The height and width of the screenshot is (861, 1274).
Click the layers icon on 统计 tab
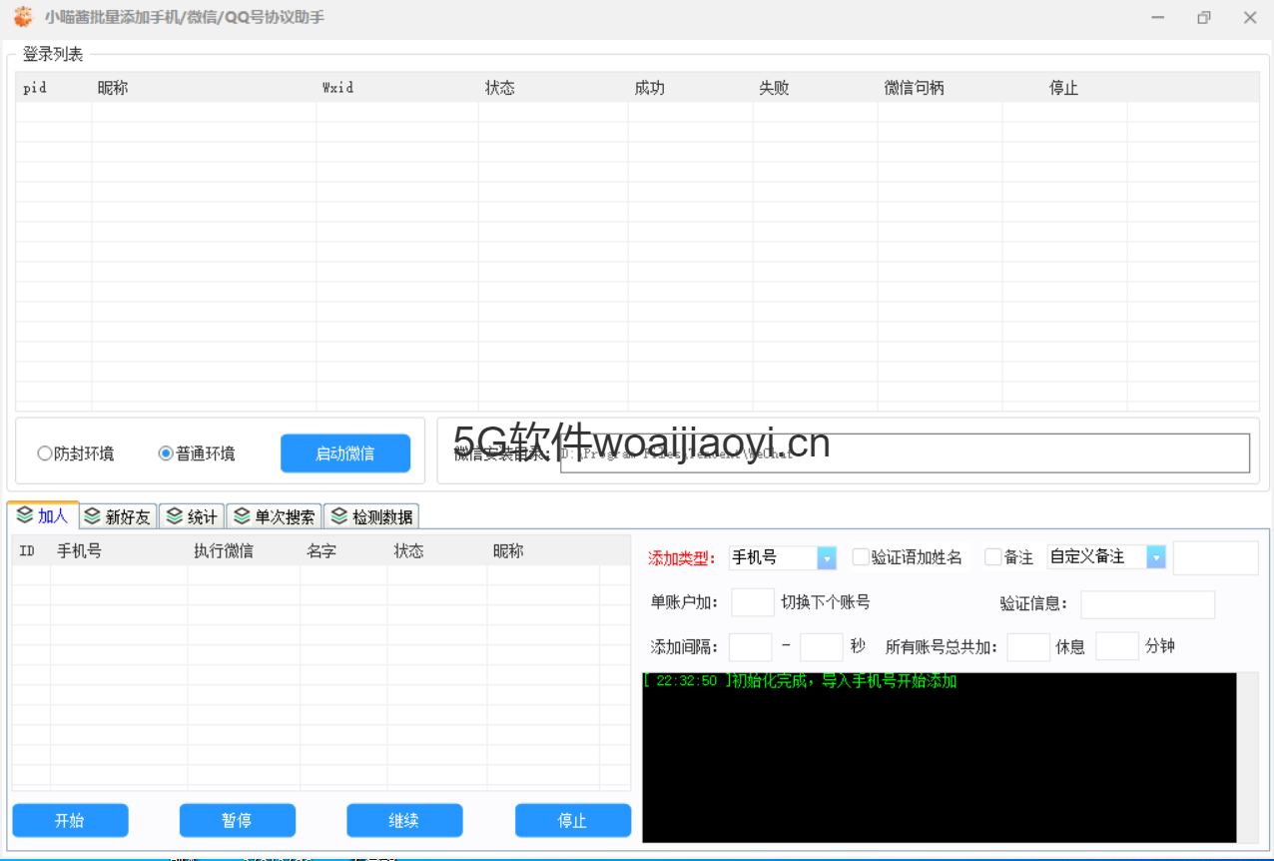point(175,516)
